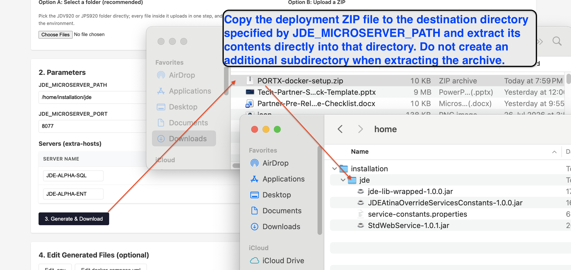Select the jde-lib-wrapped-1.0.0.jar file icon
Image resolution: width=571 pixels, height=270 pixels.
point(361,191)
